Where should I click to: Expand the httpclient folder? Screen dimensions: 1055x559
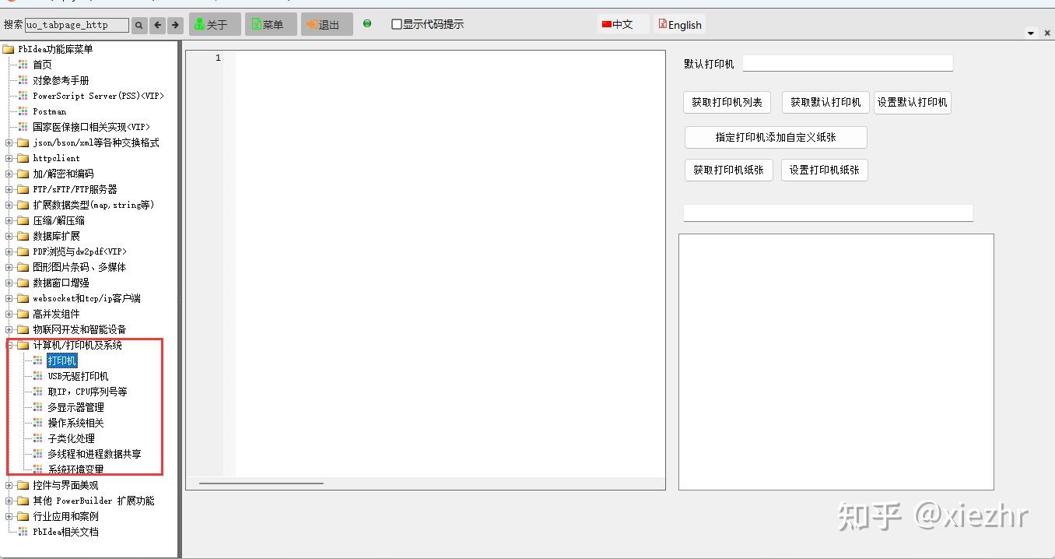point(9,158)
